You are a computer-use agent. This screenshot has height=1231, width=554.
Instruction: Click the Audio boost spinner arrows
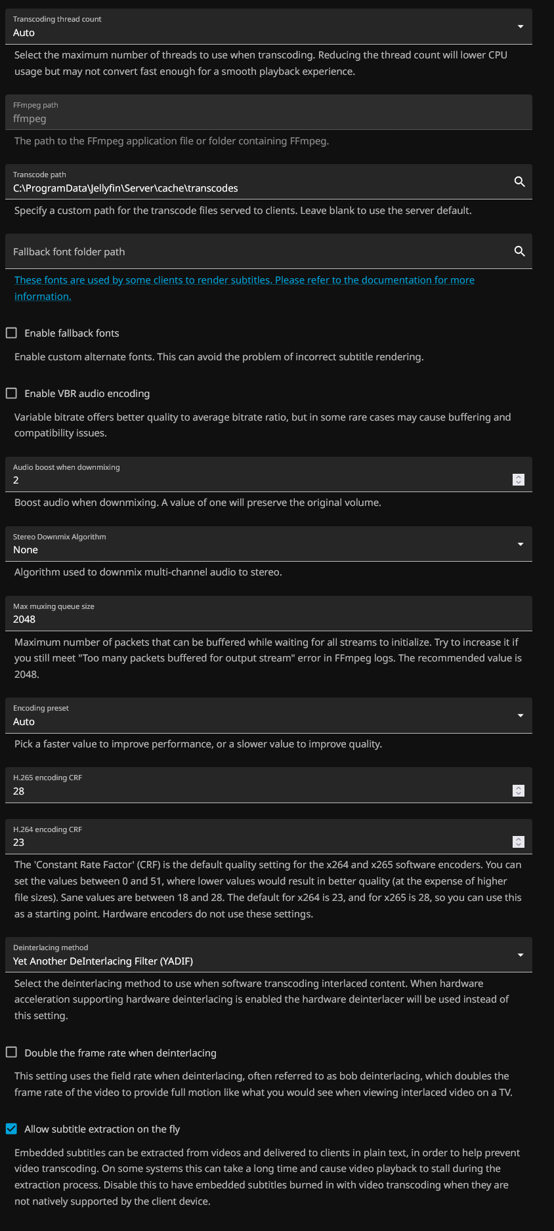[519, 480]
